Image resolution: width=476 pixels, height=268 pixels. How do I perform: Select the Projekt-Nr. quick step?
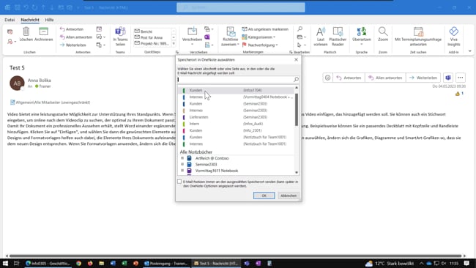(x=152, y=43)
